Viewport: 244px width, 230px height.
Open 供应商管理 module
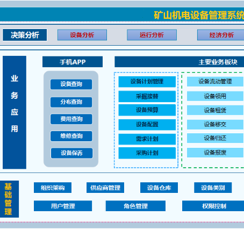point(105,188)
